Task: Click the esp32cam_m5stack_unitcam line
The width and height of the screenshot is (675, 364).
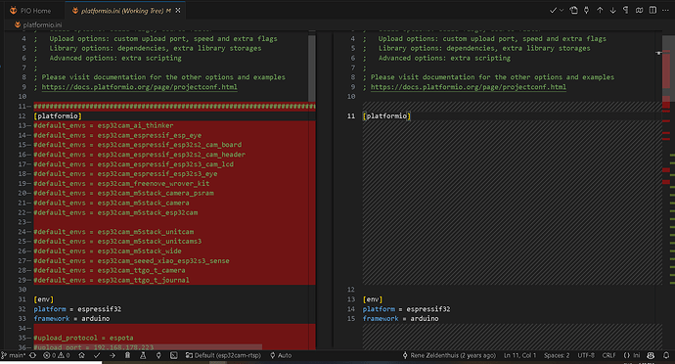Action: (113, 232)
